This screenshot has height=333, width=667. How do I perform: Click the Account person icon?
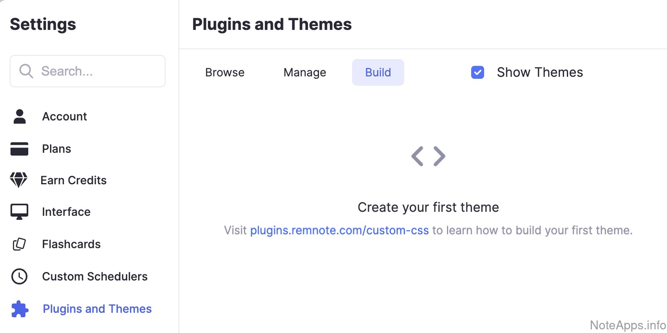(x=19, y=116)
